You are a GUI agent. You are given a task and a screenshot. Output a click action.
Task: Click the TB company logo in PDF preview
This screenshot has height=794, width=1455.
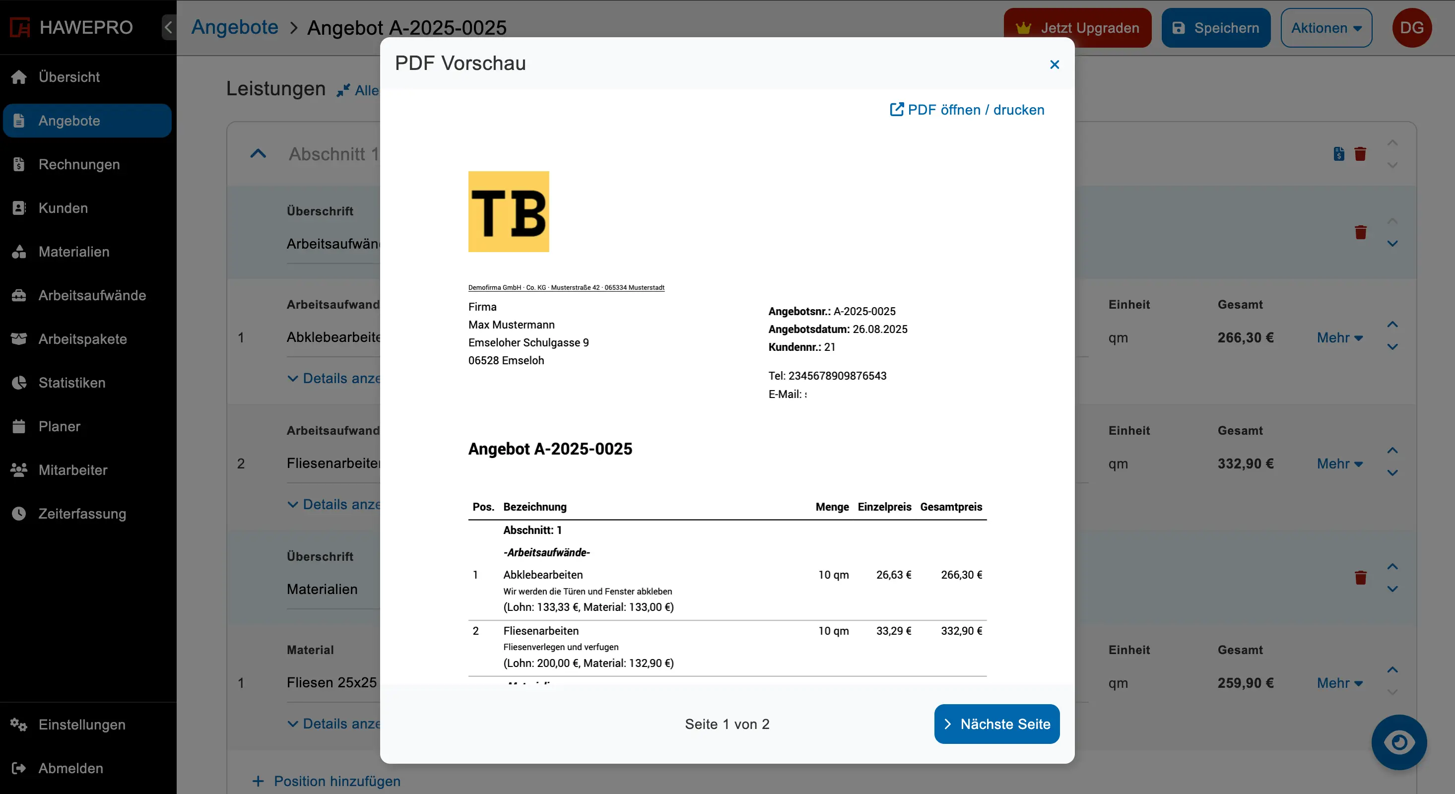[x=508, y=211]
